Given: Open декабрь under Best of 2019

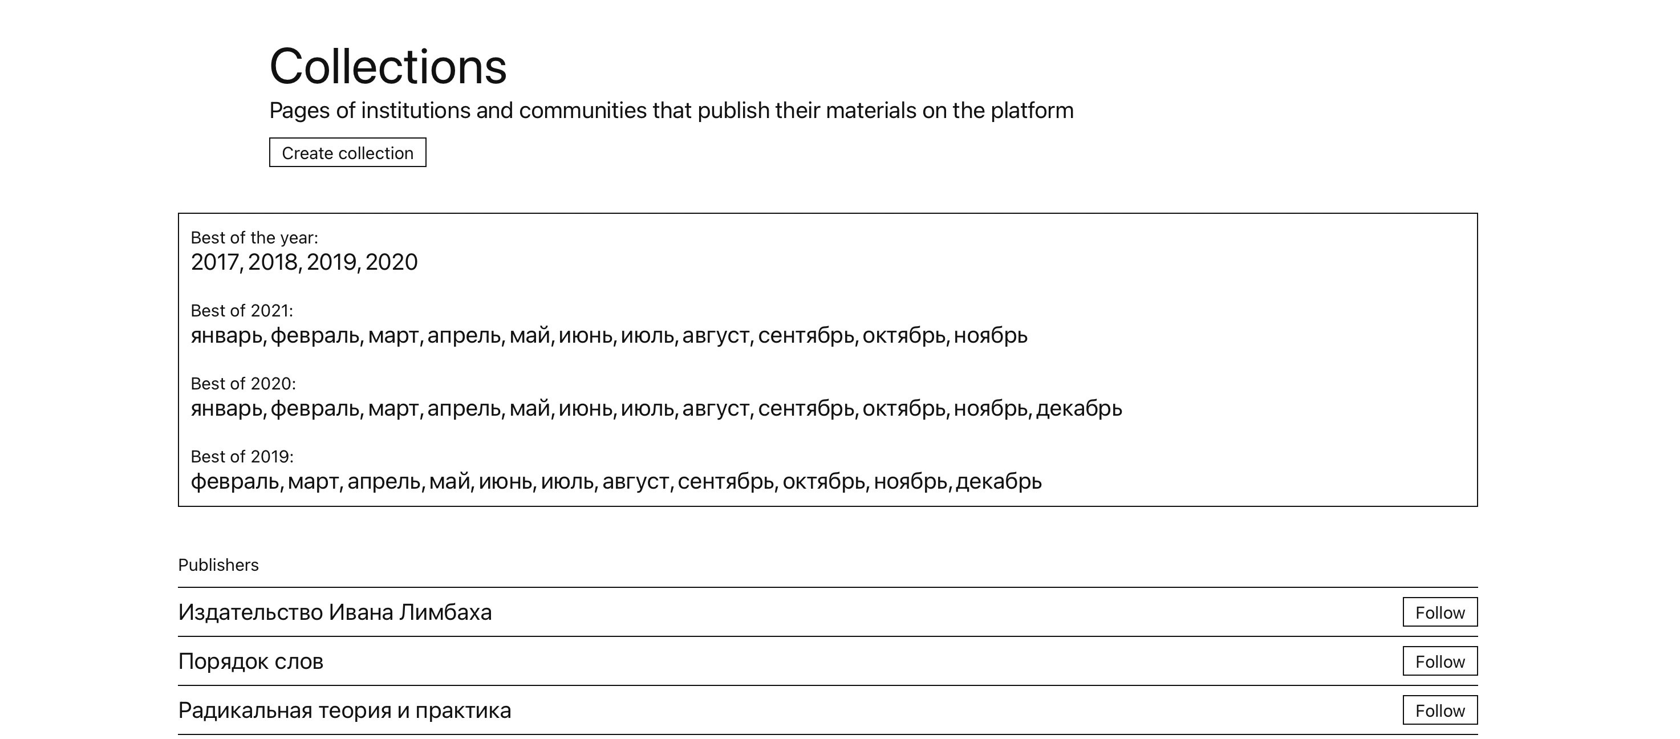Looking at the screenshot, I should tap(999, 481).
